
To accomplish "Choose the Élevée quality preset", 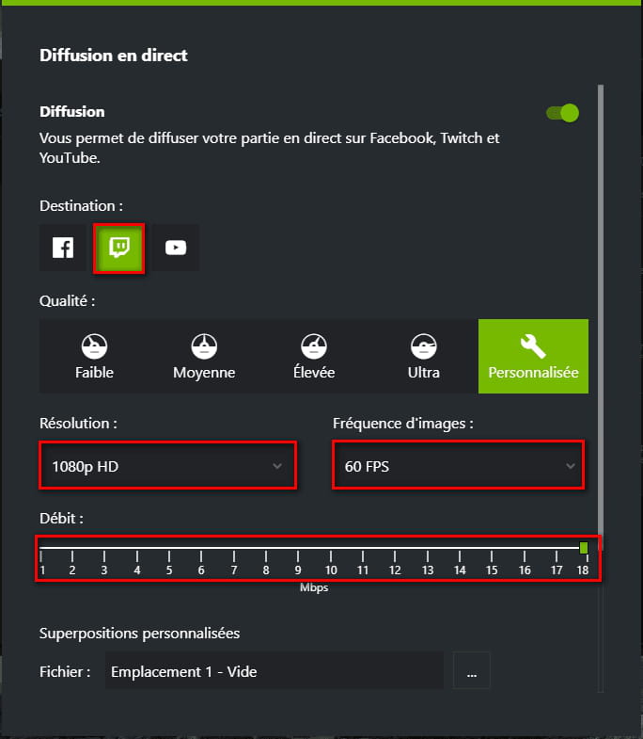I will [x=314, y=356].
